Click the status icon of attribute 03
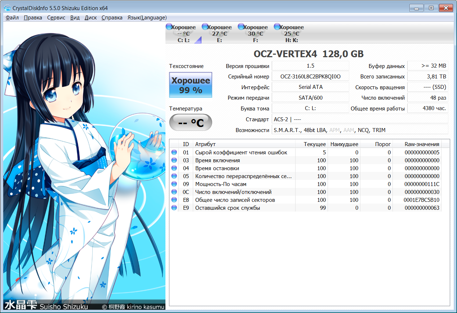Screen dimensions: 457x313 coord(174,160)
